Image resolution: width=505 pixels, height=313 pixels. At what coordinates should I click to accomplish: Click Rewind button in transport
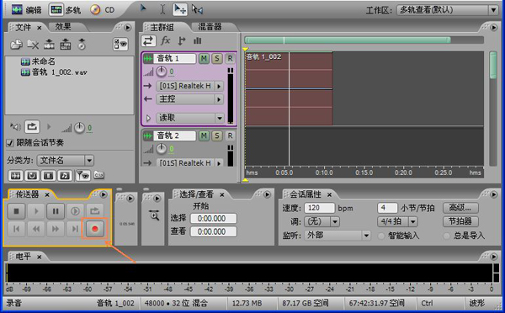(35, 229)
